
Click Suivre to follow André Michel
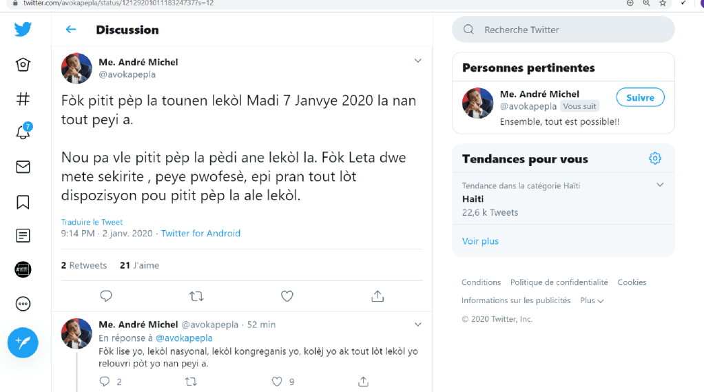640,97
